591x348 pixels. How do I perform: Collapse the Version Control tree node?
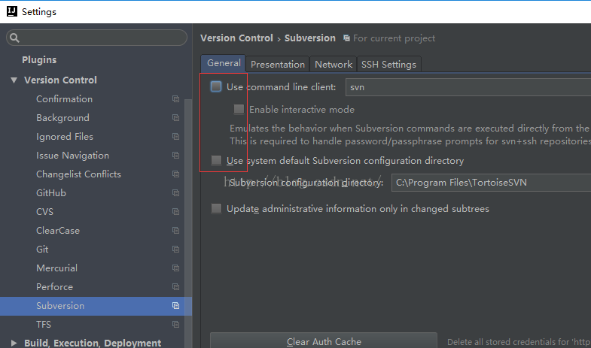point(14,80)
